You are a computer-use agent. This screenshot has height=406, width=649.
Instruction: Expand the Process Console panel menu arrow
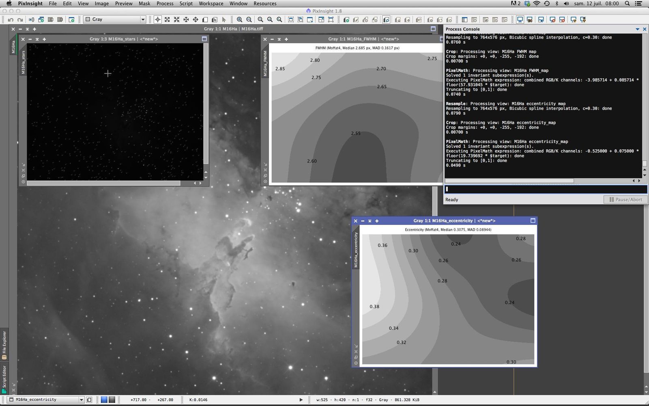637,29
